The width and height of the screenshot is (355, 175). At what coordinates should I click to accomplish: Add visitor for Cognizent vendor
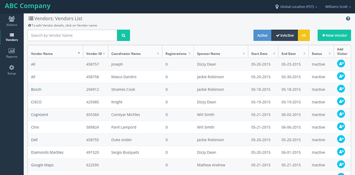[x=341, y=114]
